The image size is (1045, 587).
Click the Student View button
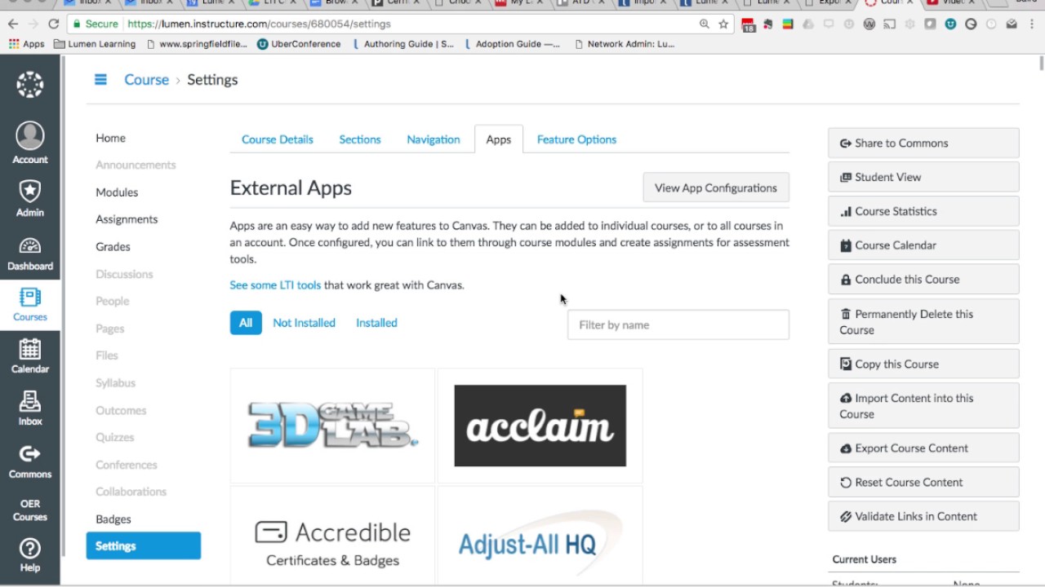[x=923, y=177]
